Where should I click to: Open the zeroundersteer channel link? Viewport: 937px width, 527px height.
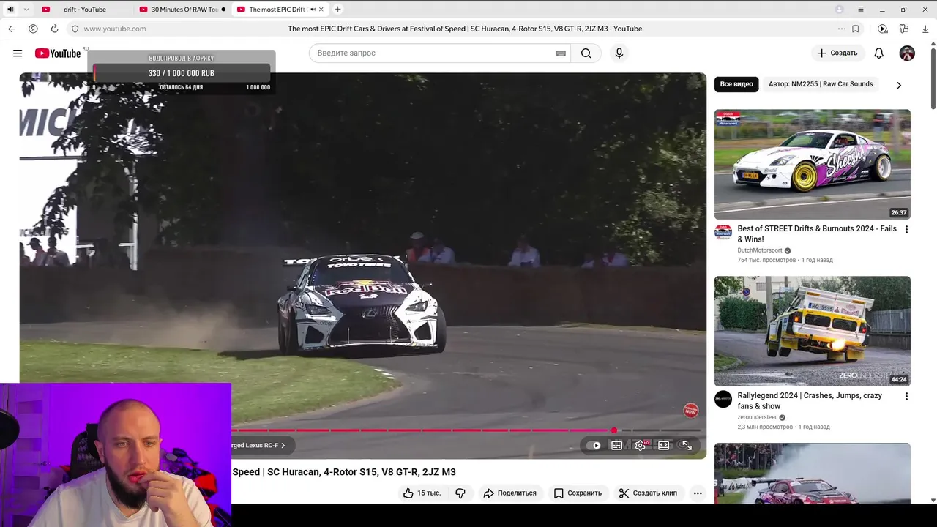click(x=757, y=417)
